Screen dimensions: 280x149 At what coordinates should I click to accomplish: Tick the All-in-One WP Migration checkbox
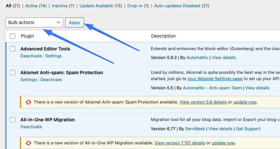coord(13,120)
